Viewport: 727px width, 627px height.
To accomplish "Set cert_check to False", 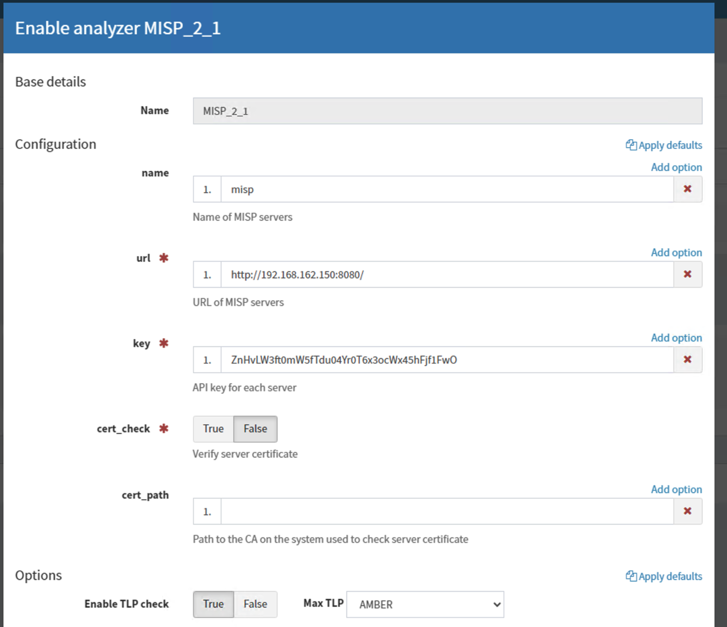I will click(255, 429).
